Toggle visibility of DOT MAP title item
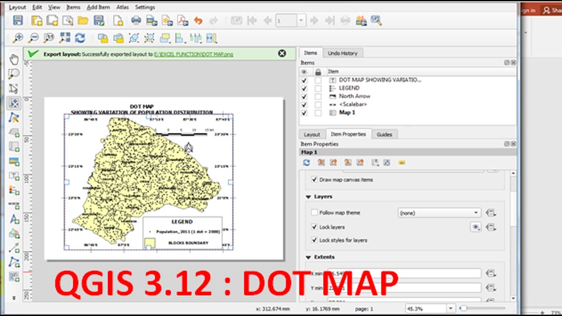Image resolution: width=562 pixels, height=316 pixels. (304, 80)
